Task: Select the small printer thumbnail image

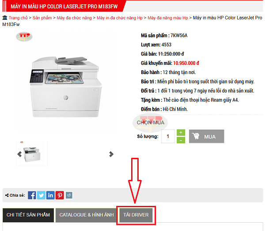Action: coord(32,154)
